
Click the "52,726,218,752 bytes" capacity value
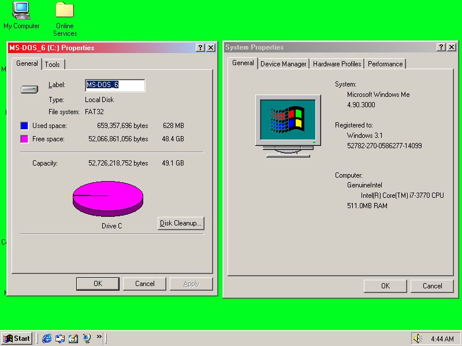118,163
